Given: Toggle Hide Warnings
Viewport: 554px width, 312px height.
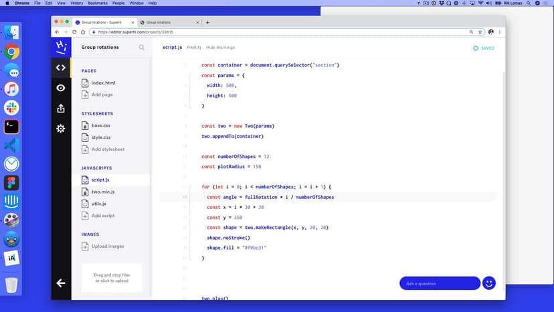Looking at the screenshot, I should 220,48.
